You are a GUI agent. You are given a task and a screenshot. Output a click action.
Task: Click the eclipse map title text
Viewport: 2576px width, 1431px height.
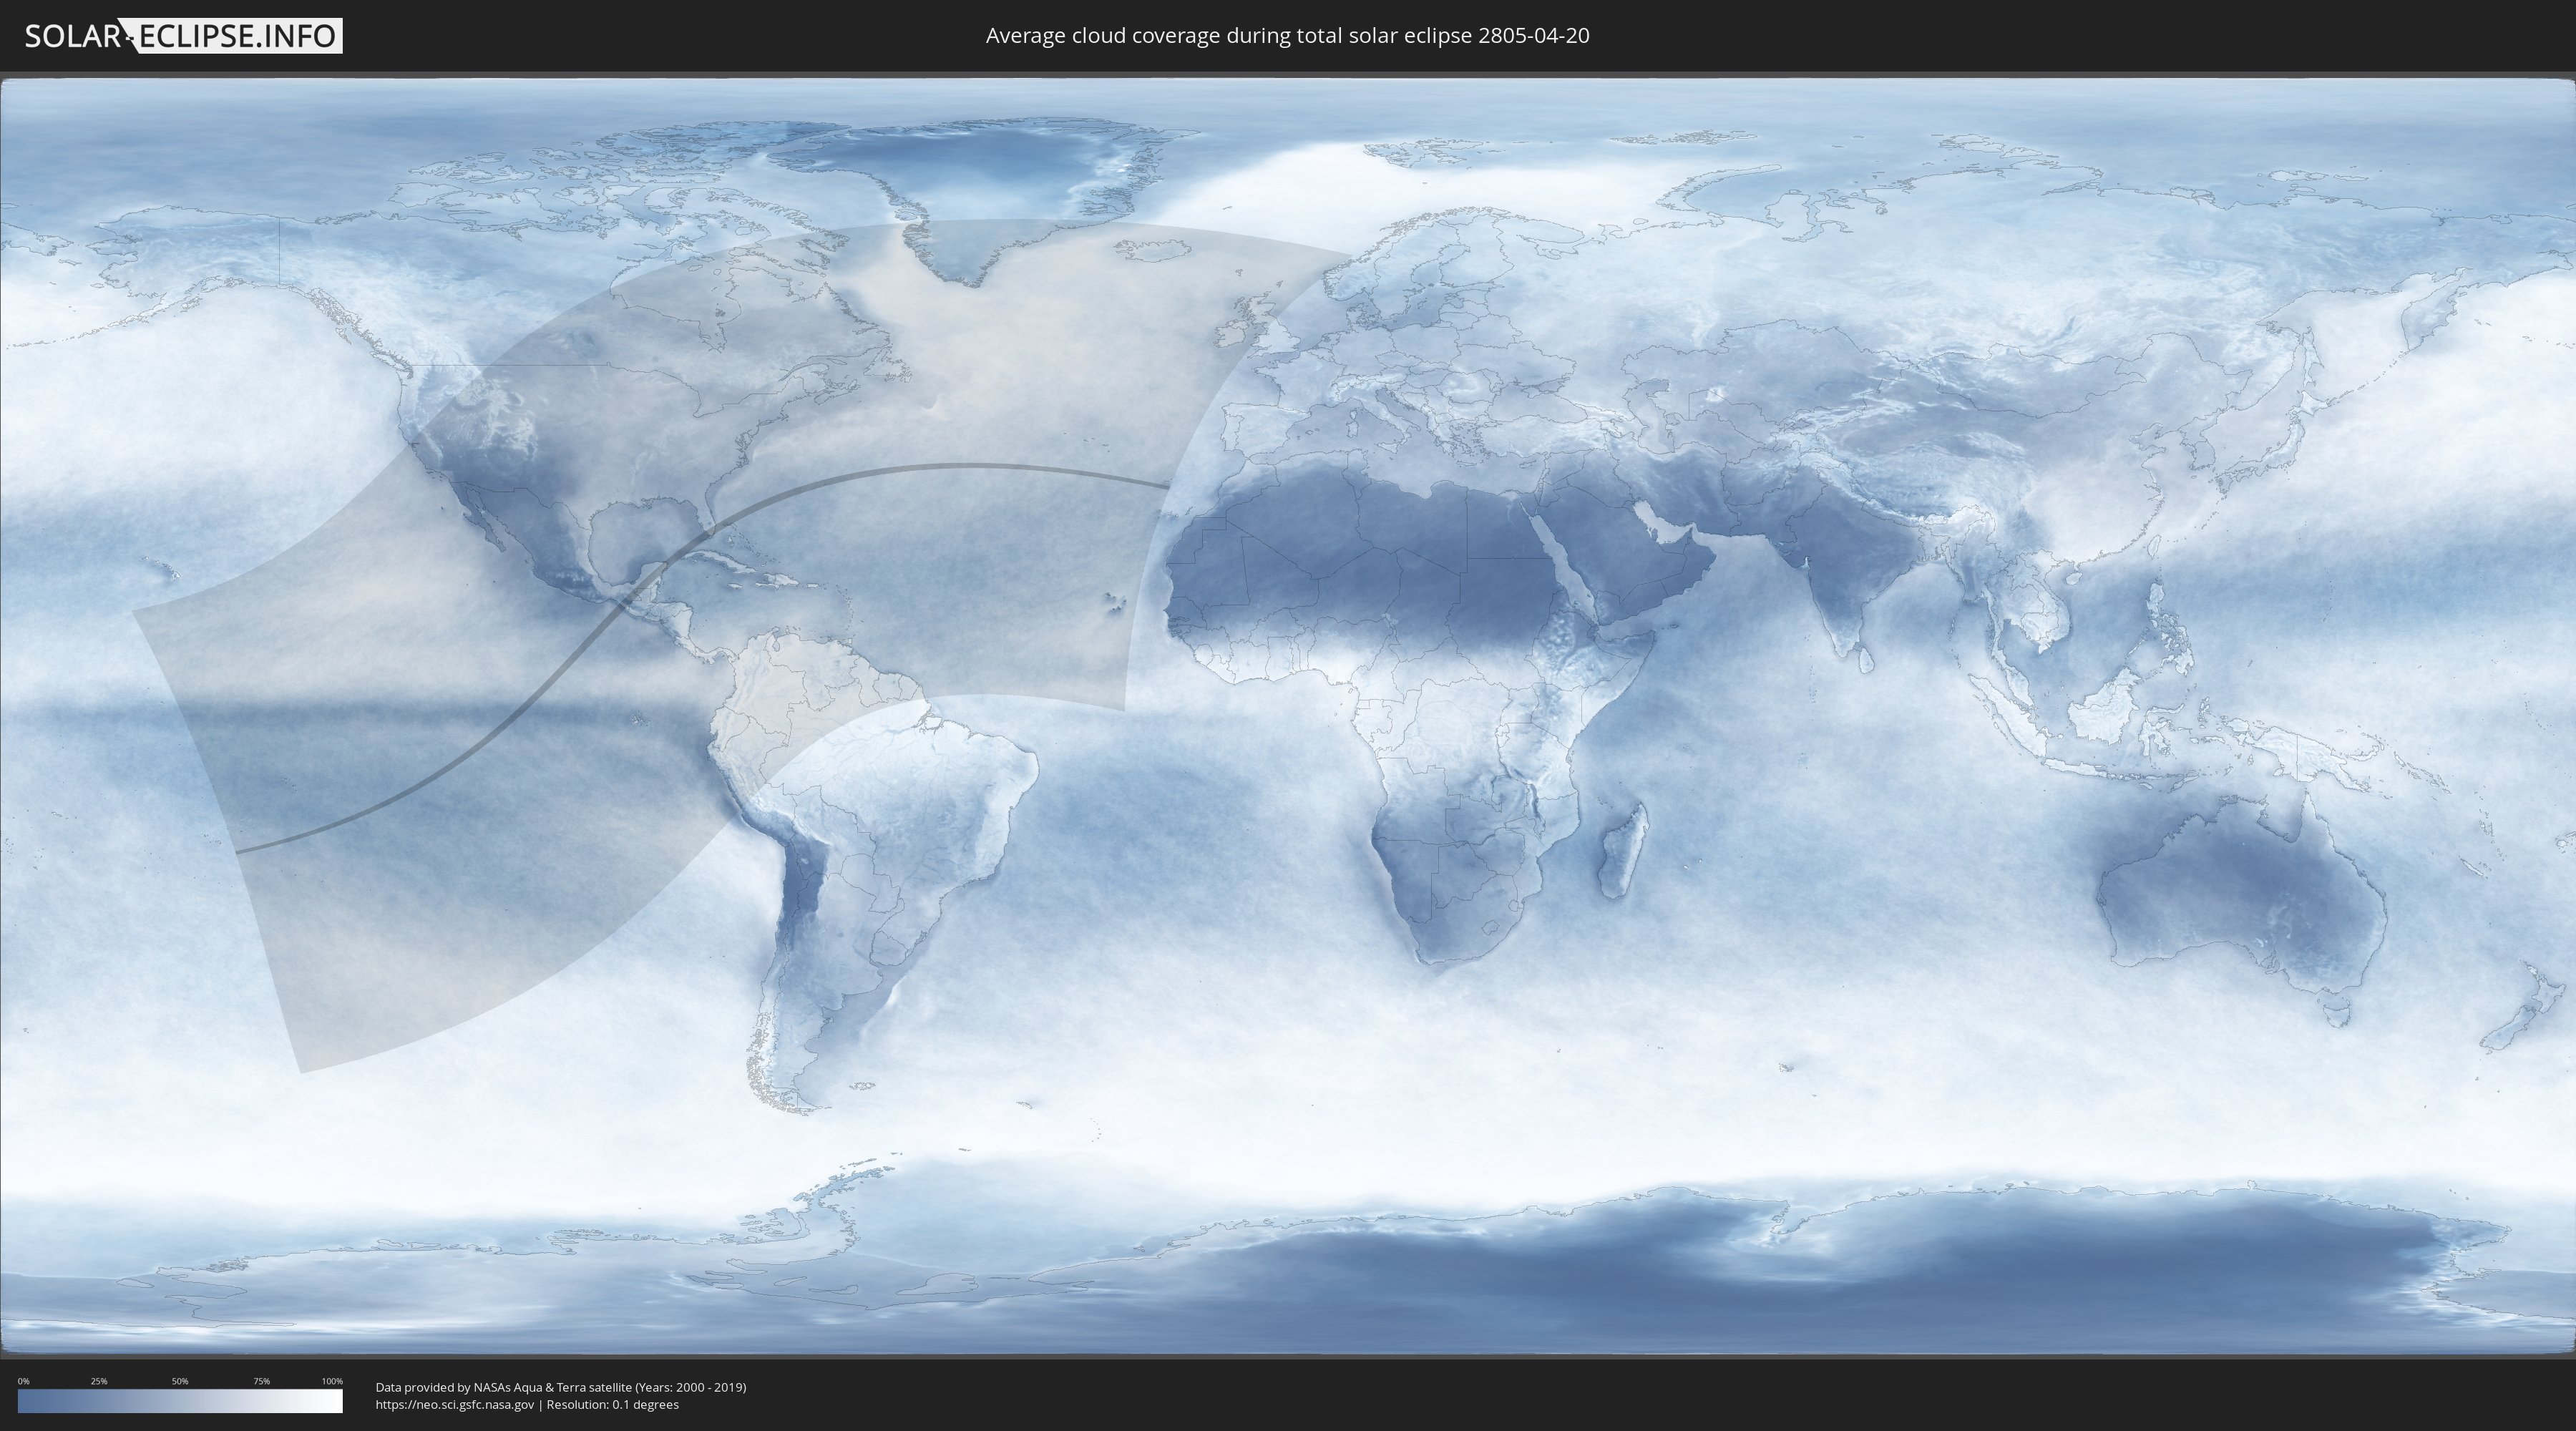click(1287, 36)
